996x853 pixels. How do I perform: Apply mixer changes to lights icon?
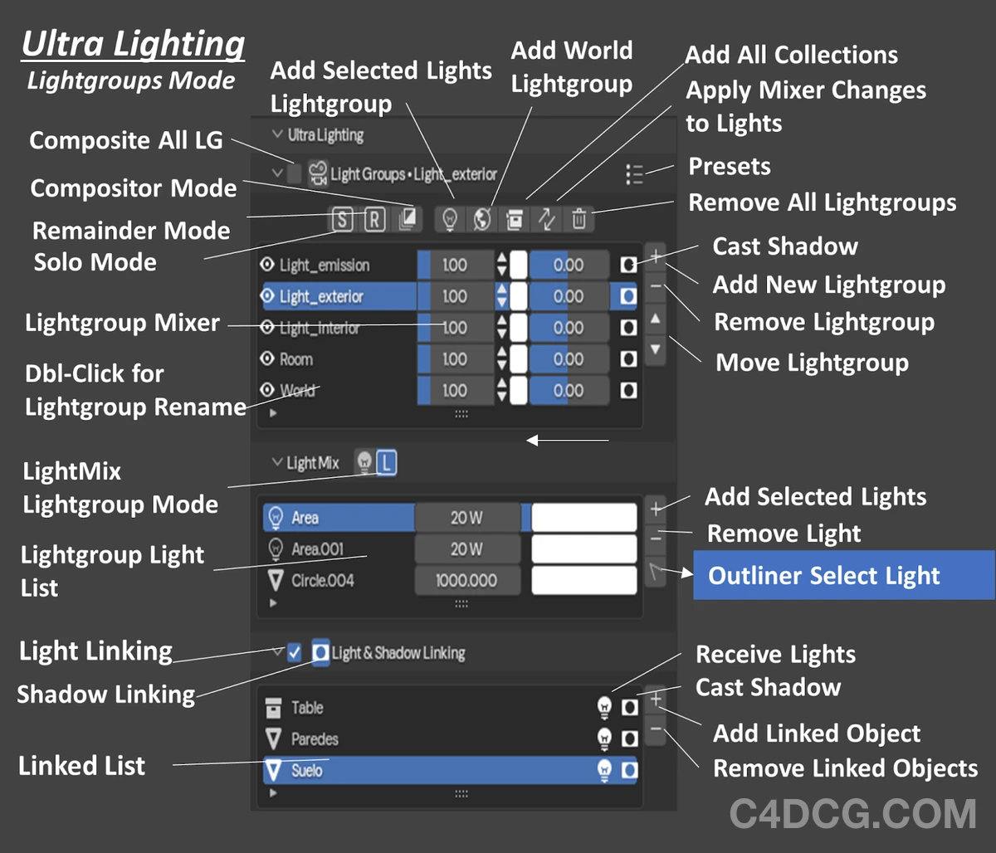[x=547, y=220]
